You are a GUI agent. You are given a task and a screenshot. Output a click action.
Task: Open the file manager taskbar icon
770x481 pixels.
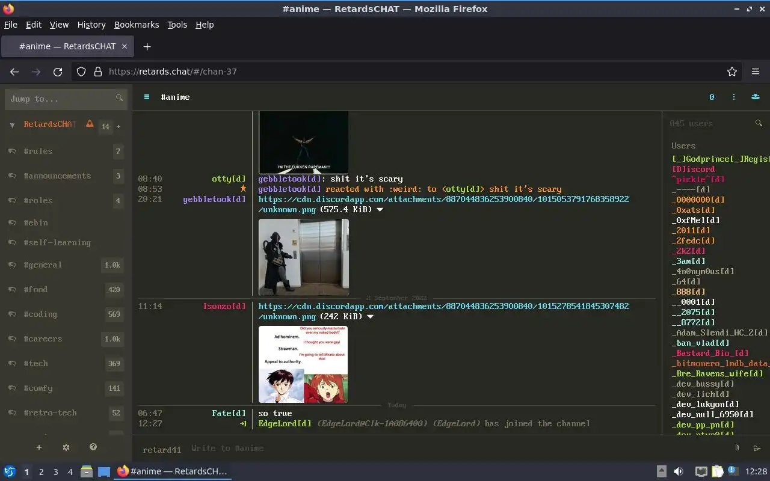tap(86, 472)
